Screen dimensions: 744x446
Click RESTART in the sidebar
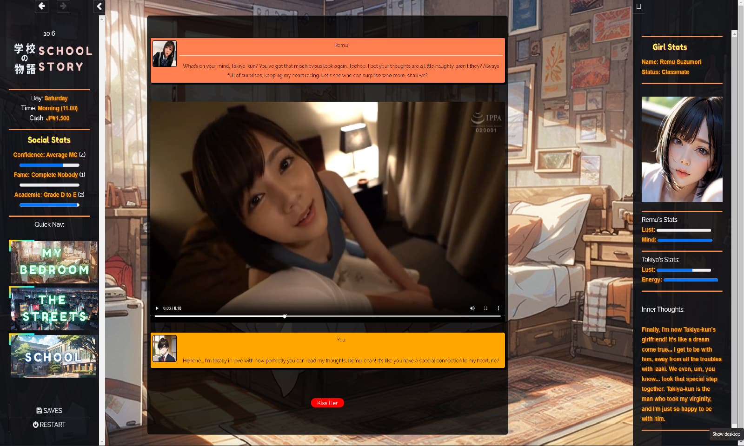pos(49,425)
